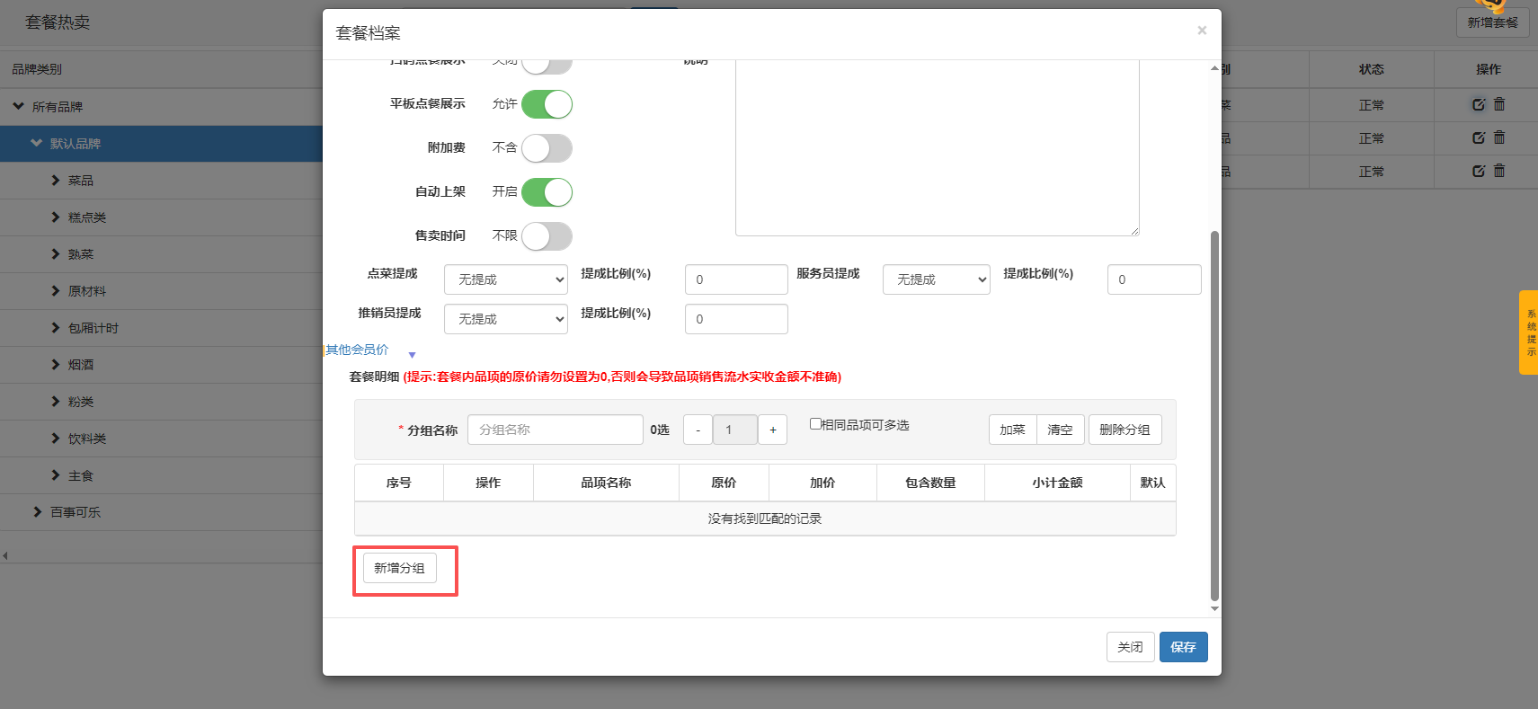Expand the 其他会员价 section
The height and width of the screenshot is (709, 1538).
tap(358, 350)
